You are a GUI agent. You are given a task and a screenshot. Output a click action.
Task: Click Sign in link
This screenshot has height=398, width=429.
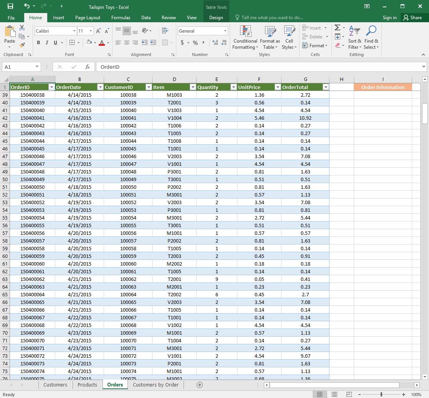[389, 18]
